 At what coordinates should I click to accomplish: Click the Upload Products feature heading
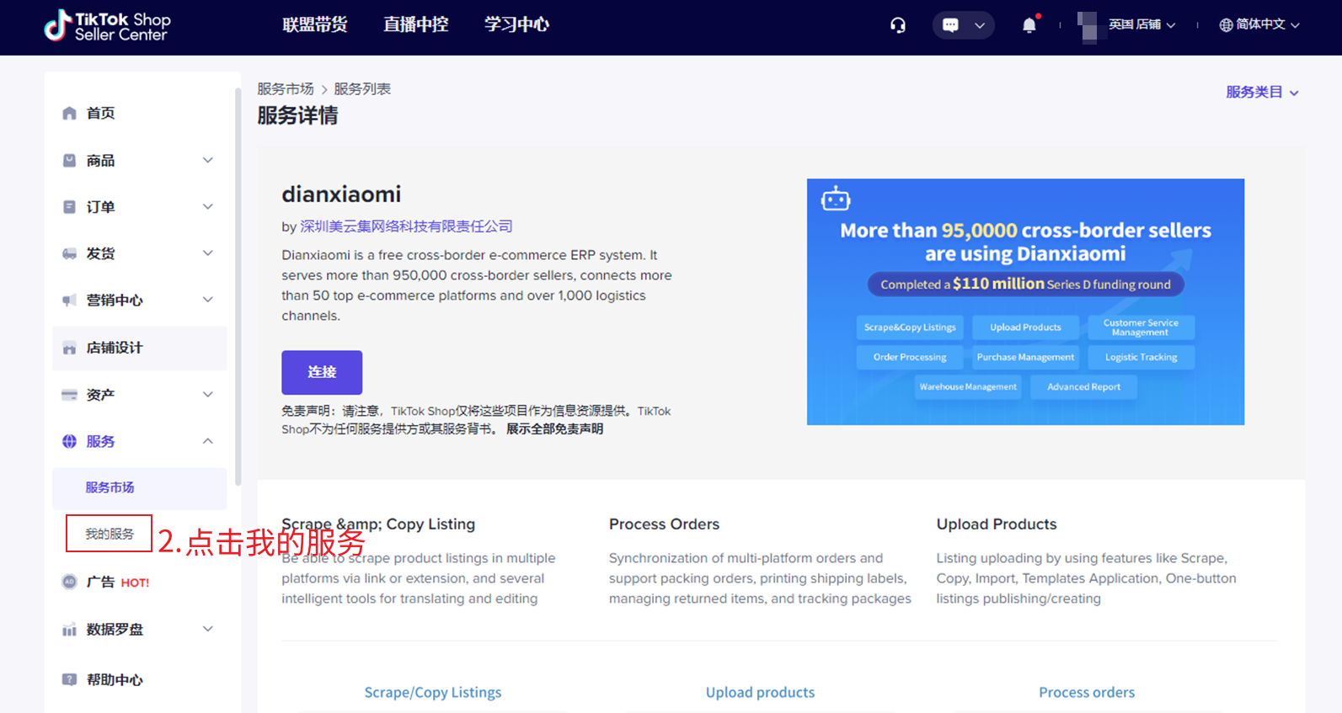(x=997, y=524)
